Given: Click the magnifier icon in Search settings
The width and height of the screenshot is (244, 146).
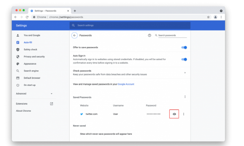Looking at the screenshot, I should 73,25.
